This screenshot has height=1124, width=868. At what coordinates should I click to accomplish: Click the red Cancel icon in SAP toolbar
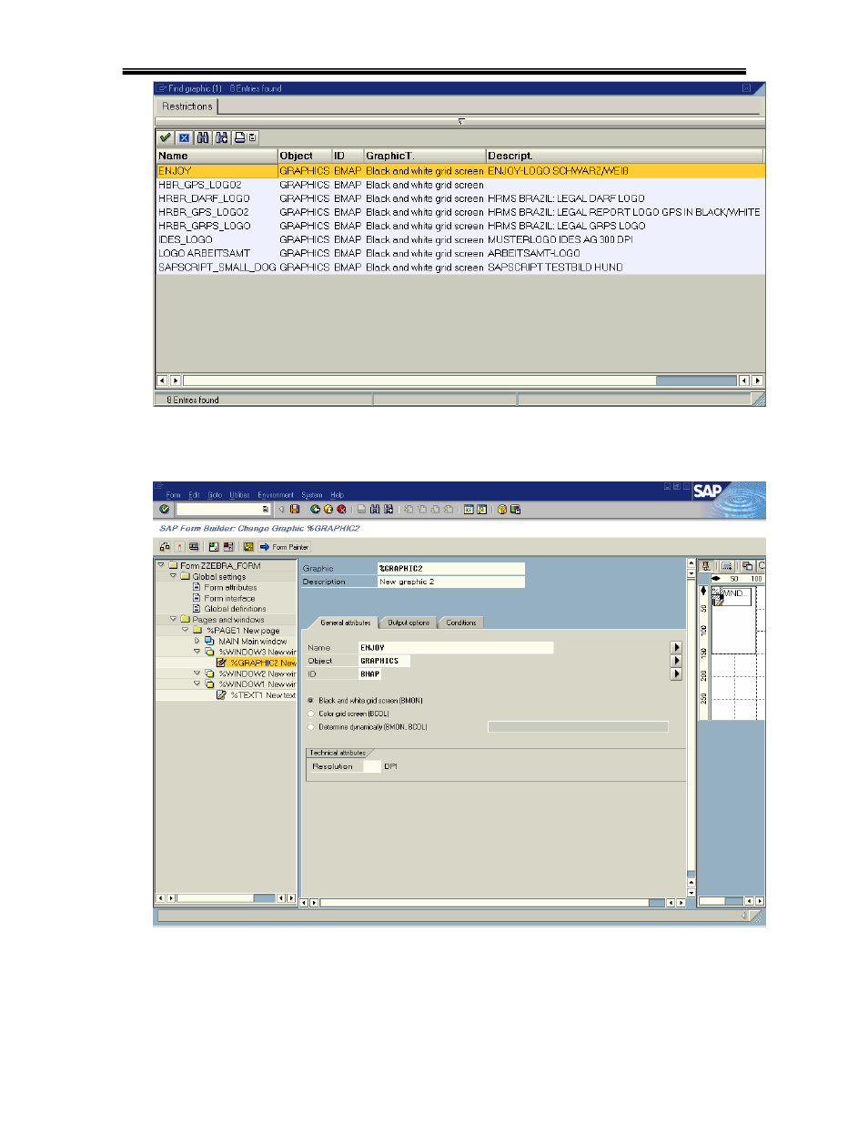tap(341, 510)
